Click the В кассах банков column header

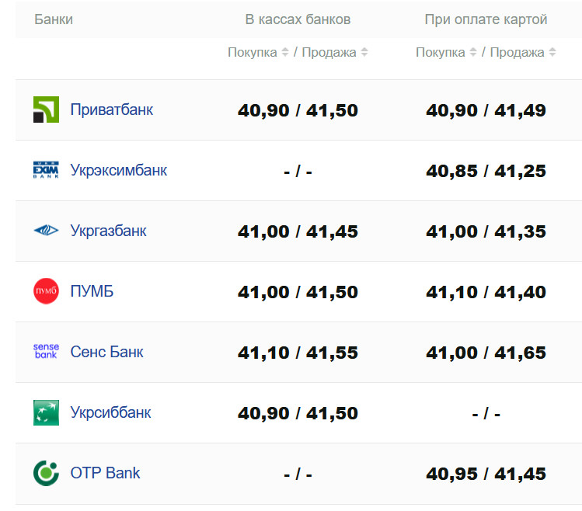298,19
